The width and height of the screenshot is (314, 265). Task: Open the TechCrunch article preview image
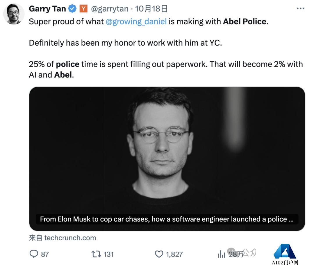tap(167, 159)
